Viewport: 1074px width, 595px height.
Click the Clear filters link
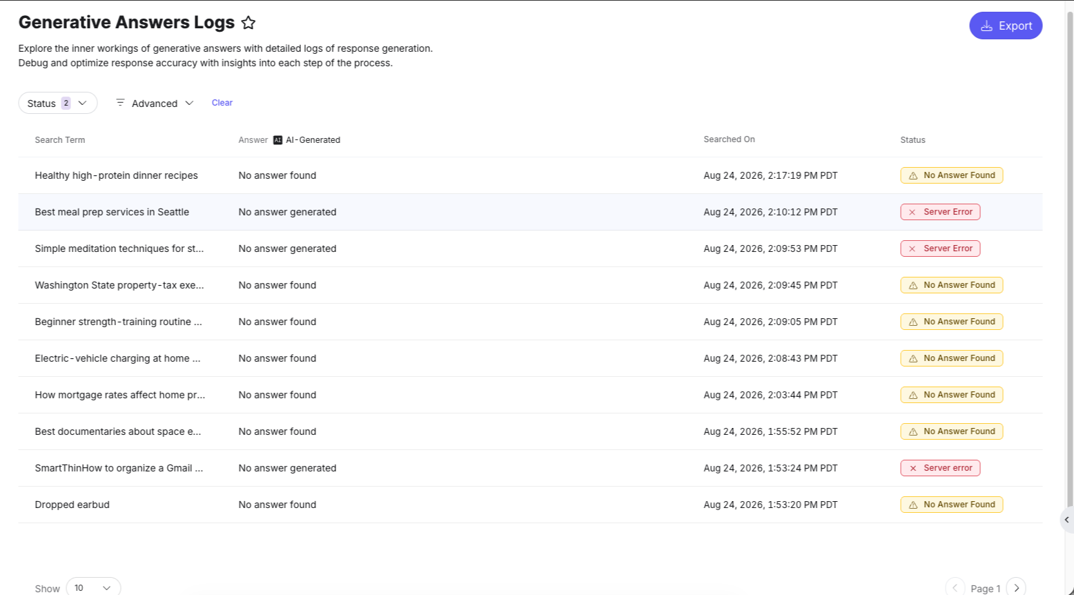pyautogui.click(x=222, y=103)
